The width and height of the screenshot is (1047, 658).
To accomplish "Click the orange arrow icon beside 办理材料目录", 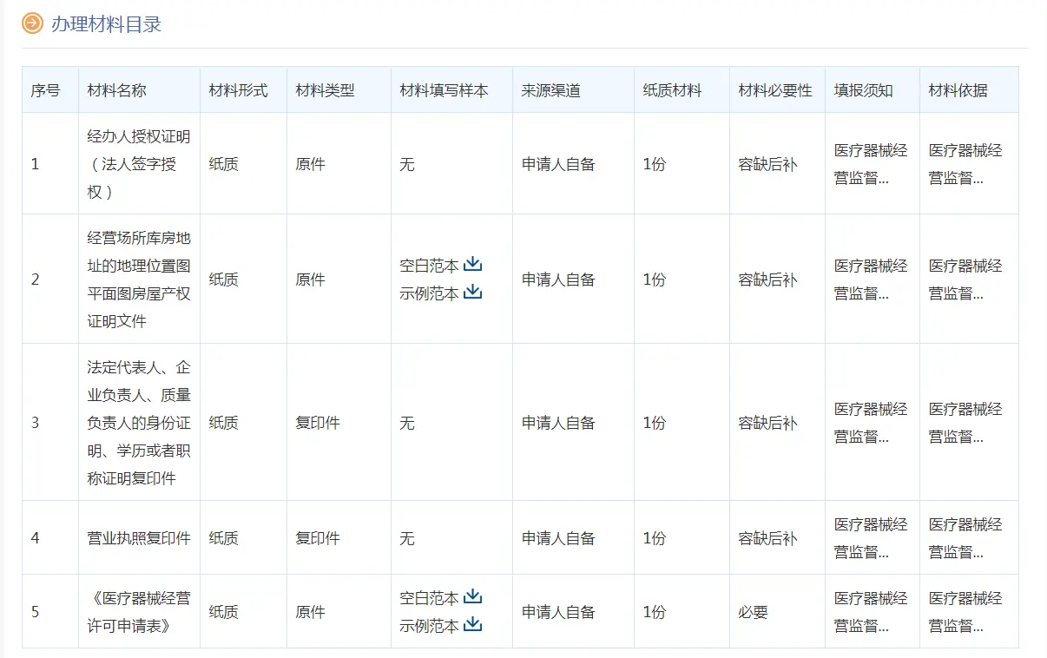I will coord(32,23).
